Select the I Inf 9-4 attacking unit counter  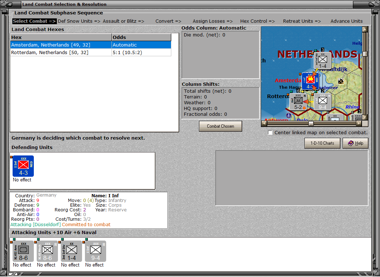(x=95, y=251)
